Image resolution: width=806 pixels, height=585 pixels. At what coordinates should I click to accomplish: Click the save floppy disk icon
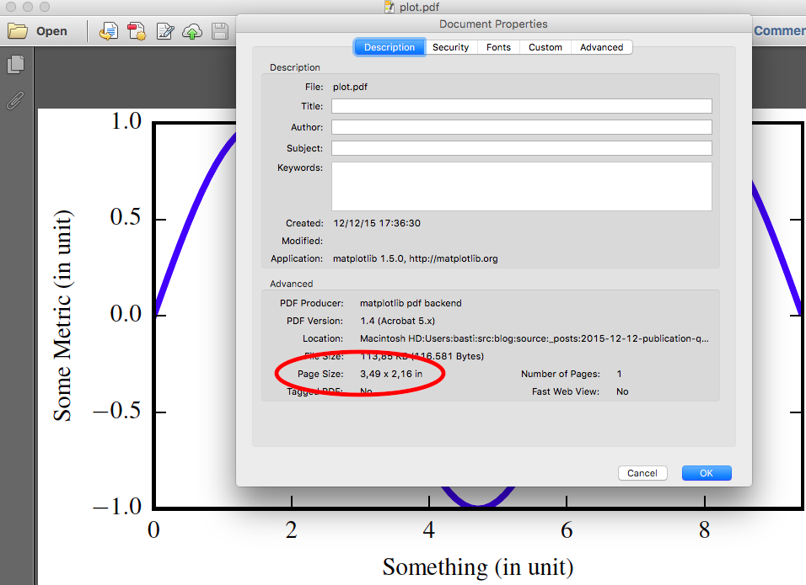(x=219, y=32)
